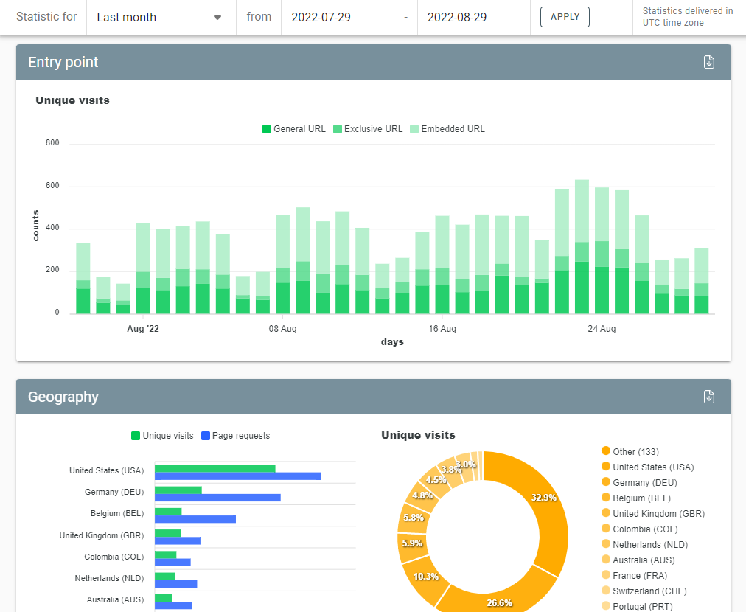Image resolution: width=746 pixels, height=612 pixels.
Task: Click the '08 Aug' axis label
Action: pos(282,329)
